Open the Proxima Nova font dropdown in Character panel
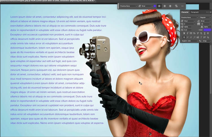The height and width of the screenshot is (137, 212). (189, 18)
